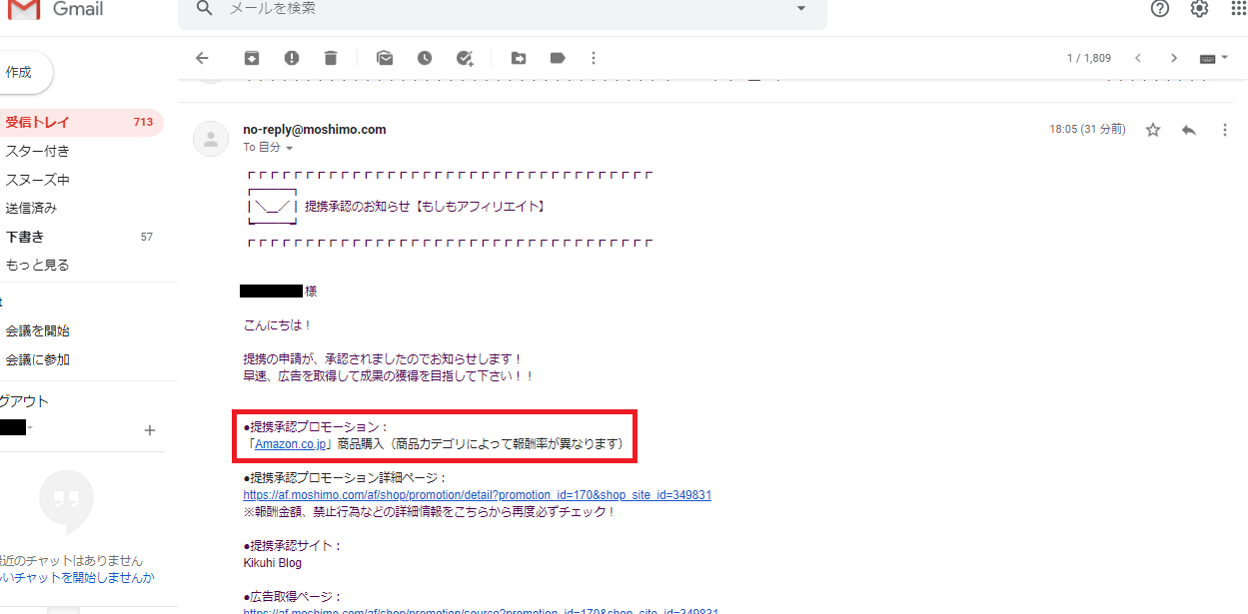
Task: Click 会議に参加 in the Meet section
Action: (x=38, y=359)
